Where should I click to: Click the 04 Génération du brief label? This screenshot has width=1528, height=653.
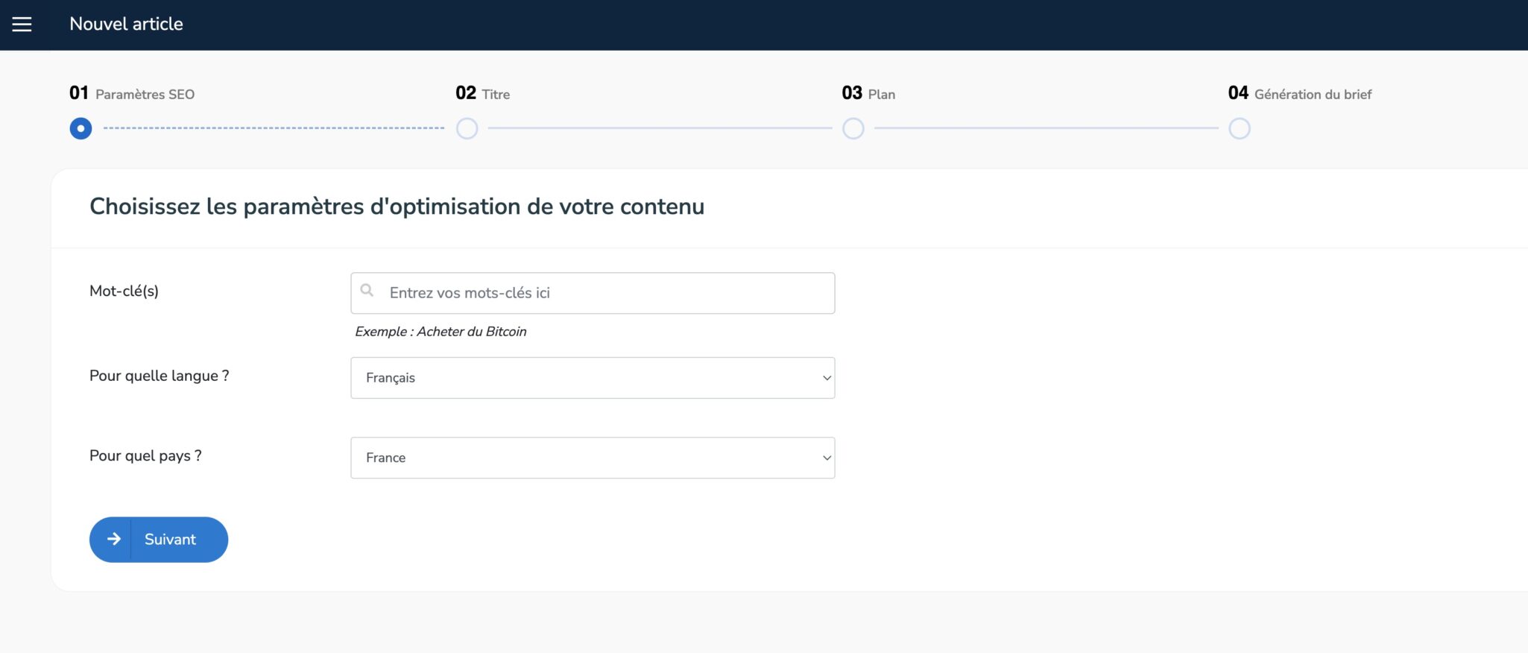(x=1300, y=93)
